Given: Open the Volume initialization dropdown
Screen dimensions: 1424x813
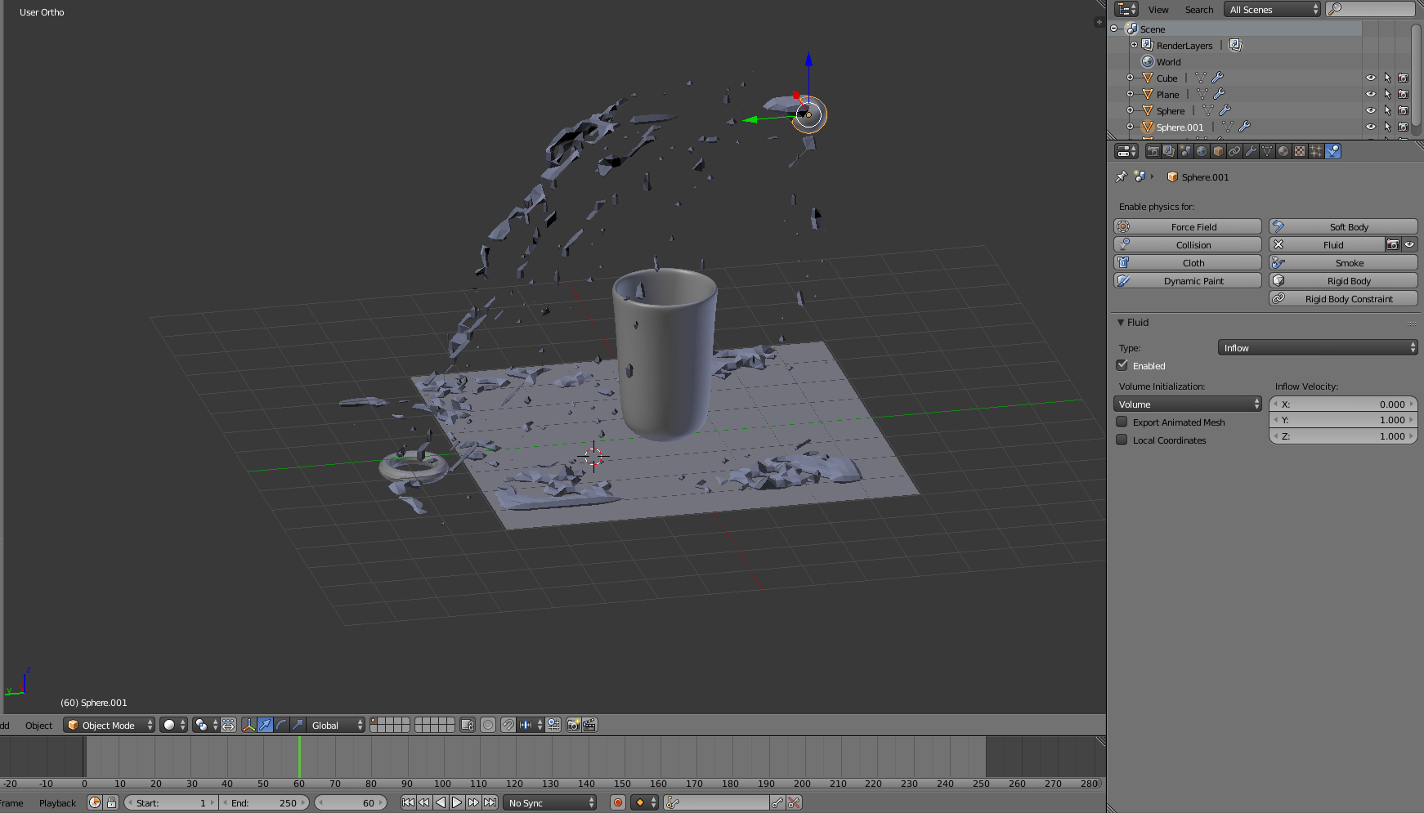Looking at the screenshot, I should coord(1188,404).
